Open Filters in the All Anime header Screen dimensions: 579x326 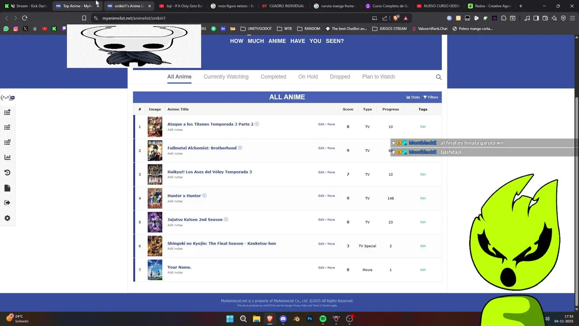pos(431,97)
